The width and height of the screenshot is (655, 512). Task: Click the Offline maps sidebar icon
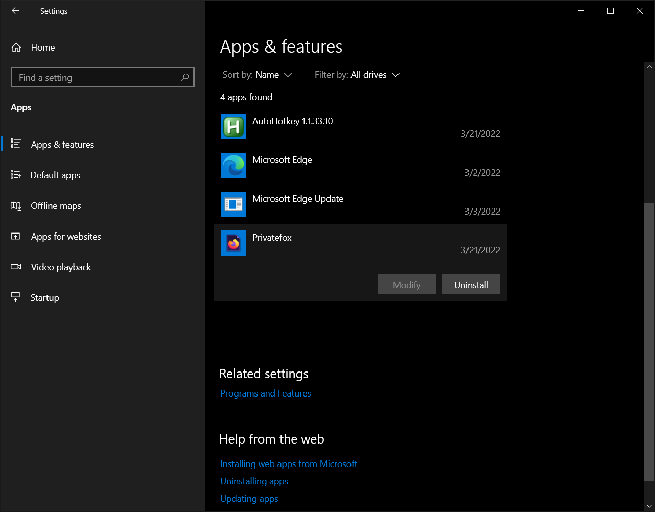16,205
